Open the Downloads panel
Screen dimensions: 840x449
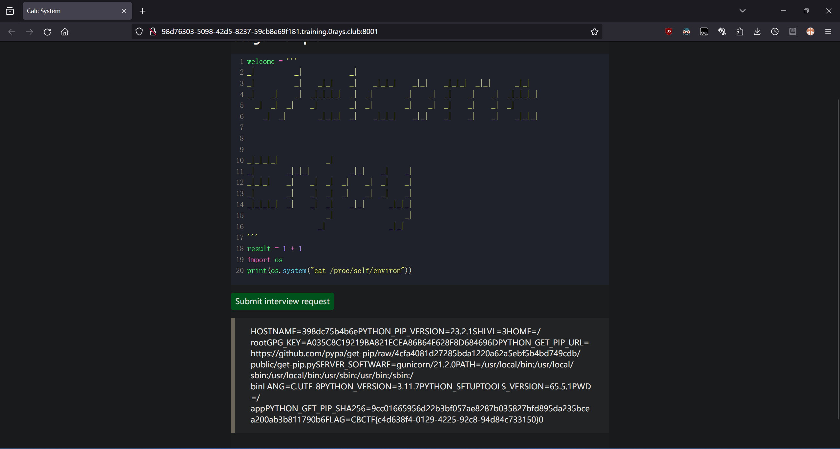coord(757,31)
